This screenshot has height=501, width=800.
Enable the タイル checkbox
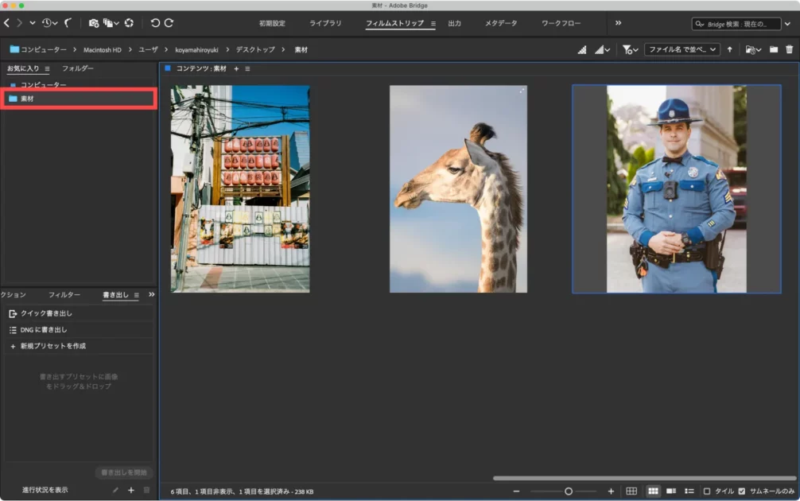click(x=707, y=491)
